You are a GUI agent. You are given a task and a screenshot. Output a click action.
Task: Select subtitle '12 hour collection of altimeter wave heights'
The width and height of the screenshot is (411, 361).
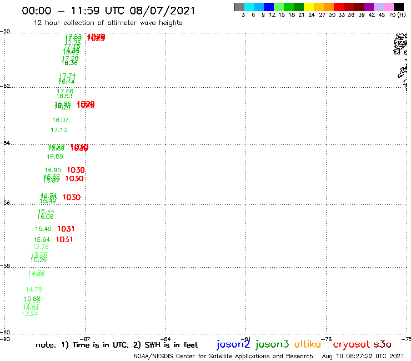[108, 23]
